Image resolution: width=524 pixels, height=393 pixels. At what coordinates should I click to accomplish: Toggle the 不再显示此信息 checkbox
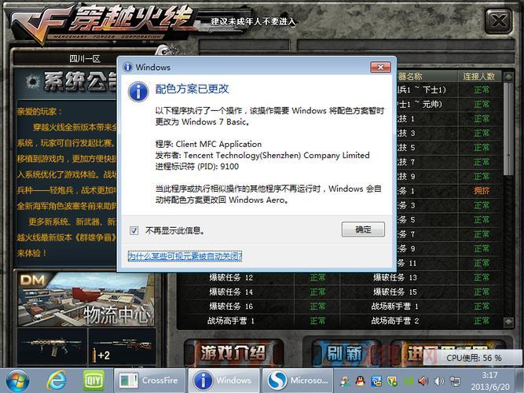point(134,230)
